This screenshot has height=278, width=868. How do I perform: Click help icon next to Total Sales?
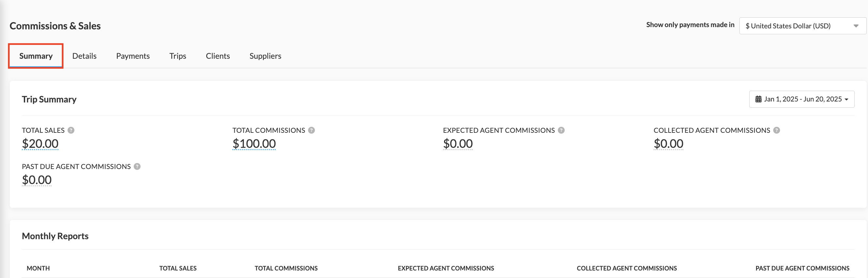[x=71, y=130]
